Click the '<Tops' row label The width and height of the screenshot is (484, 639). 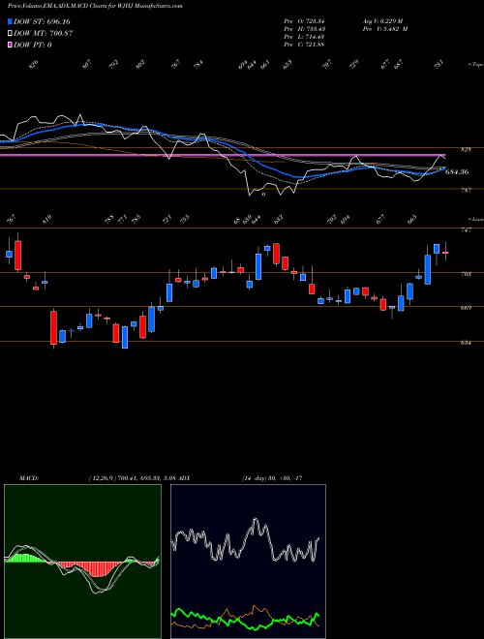(x=475, y=64)
